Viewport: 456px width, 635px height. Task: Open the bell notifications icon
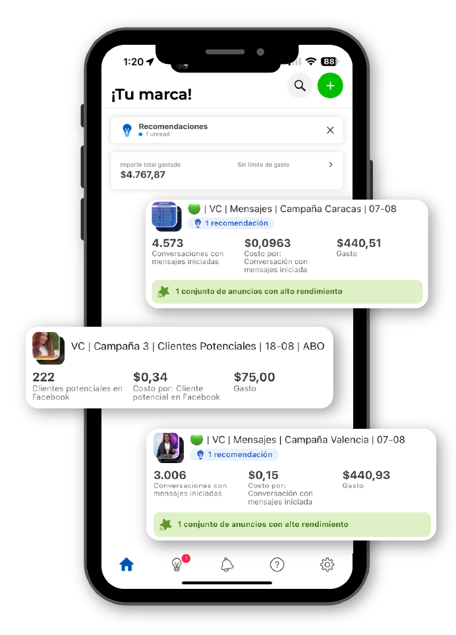coord(227,565)
